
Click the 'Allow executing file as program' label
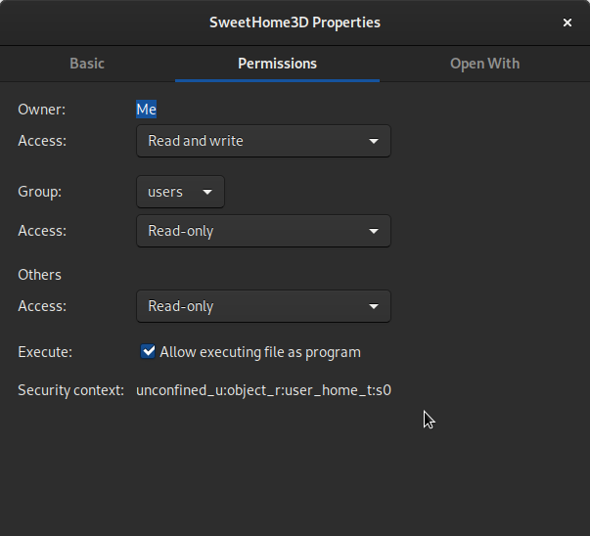tap(260, 352)
